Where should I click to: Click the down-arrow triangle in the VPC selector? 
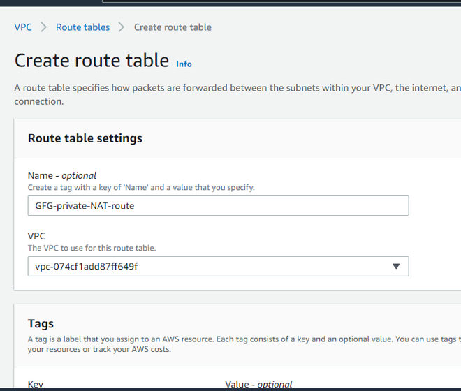pyautogui.click(x=396, y=266)
